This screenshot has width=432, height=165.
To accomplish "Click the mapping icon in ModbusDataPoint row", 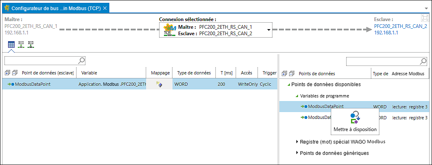I will 159,84.
